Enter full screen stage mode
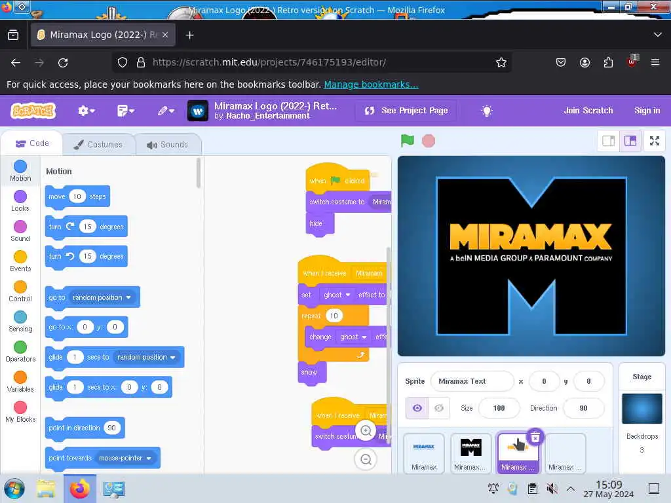 pos(655,141)
